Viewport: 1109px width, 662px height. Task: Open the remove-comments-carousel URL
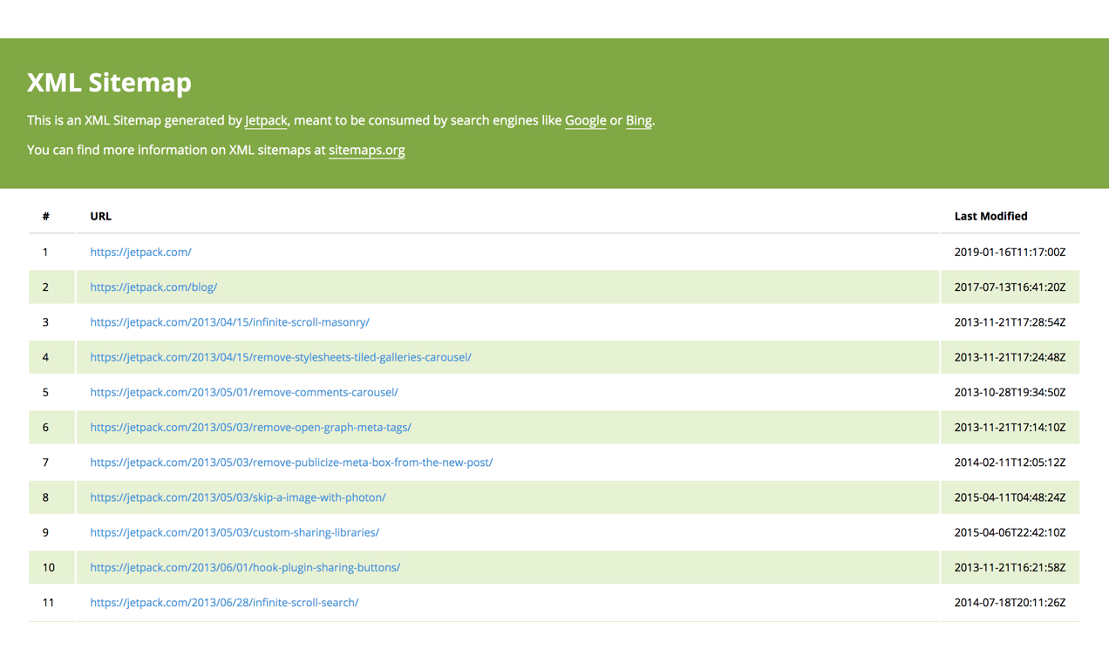[x=244, y=392]
